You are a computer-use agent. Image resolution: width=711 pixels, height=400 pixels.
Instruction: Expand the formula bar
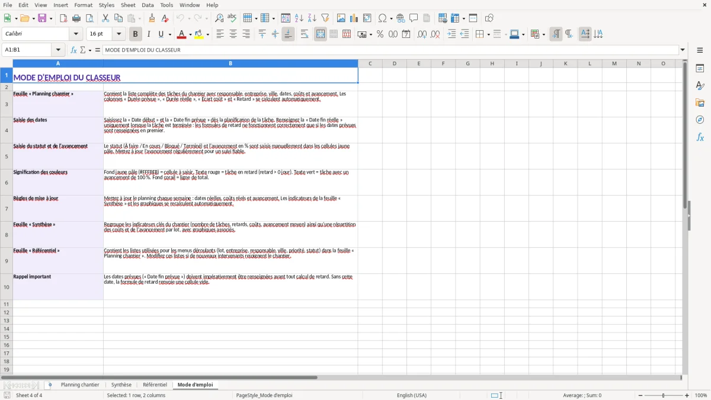tap(683, 50)
